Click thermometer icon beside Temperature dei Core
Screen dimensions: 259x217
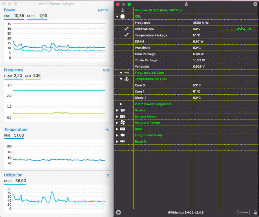click(x=127, y=79)
